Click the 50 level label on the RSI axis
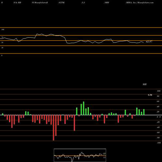Screen dimensions: 162x162 pos(2,42)
